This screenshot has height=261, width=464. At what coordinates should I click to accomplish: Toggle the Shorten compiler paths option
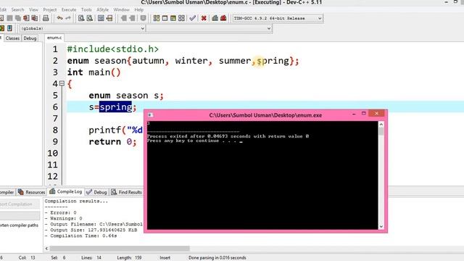coord(20,225)
